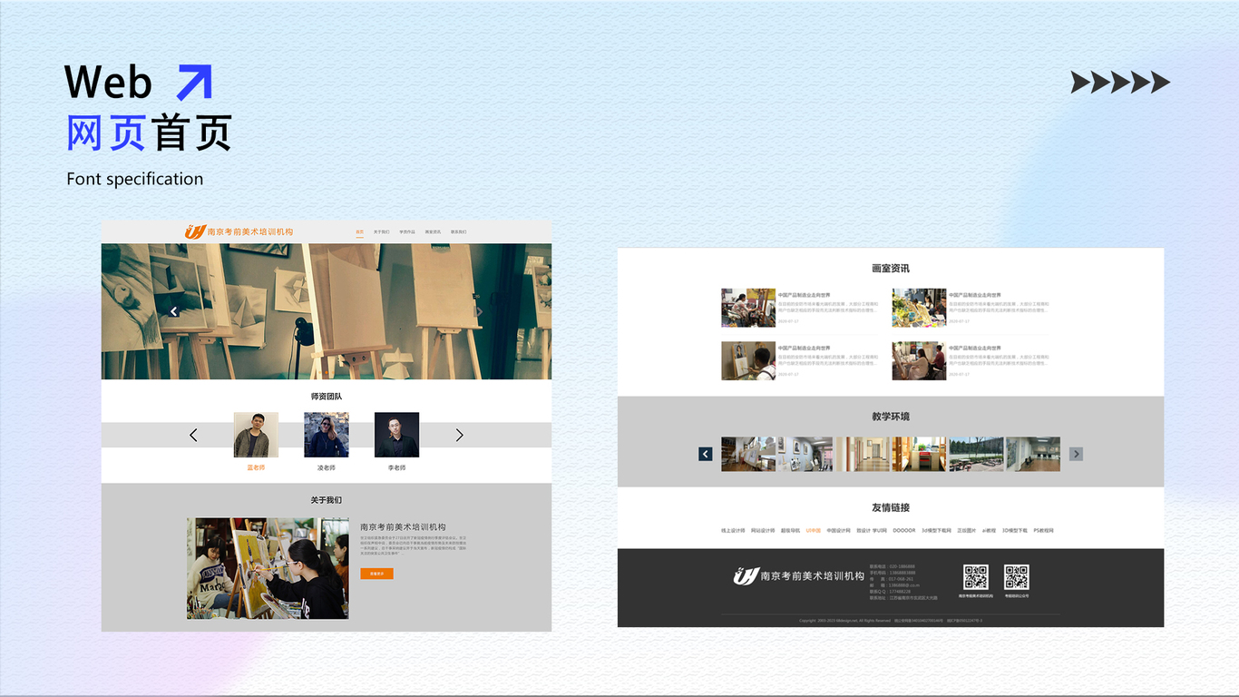Open the 首页 navigation tab

tap(359, 231)
